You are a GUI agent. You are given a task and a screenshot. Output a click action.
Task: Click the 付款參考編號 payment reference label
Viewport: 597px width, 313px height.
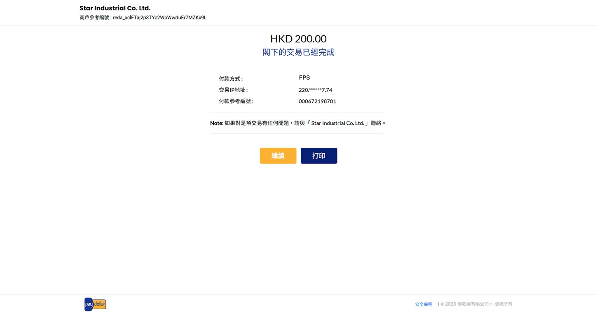pyautogui.click(x=236, y=101)
